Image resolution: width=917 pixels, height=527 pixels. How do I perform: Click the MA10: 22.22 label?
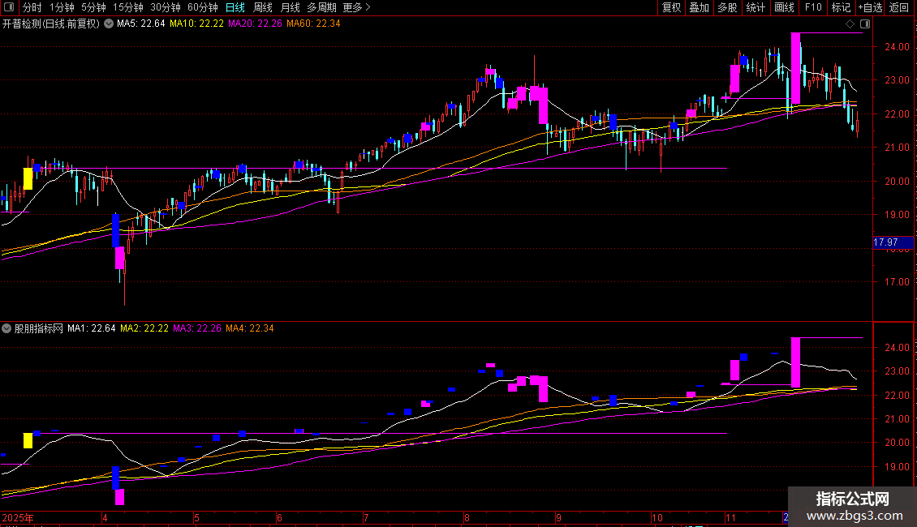click(x=196, y=24)
